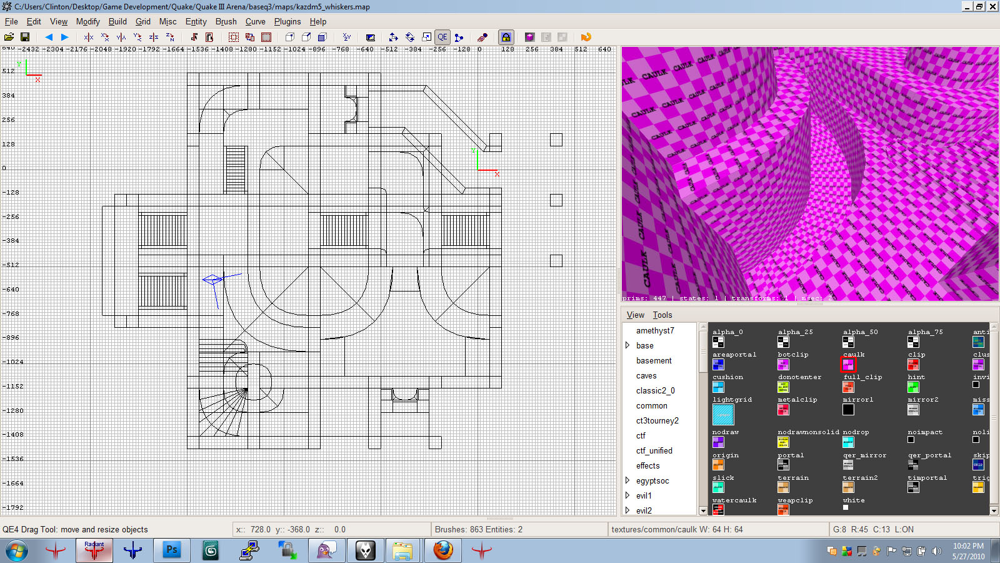This screenshot has height=563, width=1000.
Task: Flip selection along the z-axis
Action: tap(154, 38)
